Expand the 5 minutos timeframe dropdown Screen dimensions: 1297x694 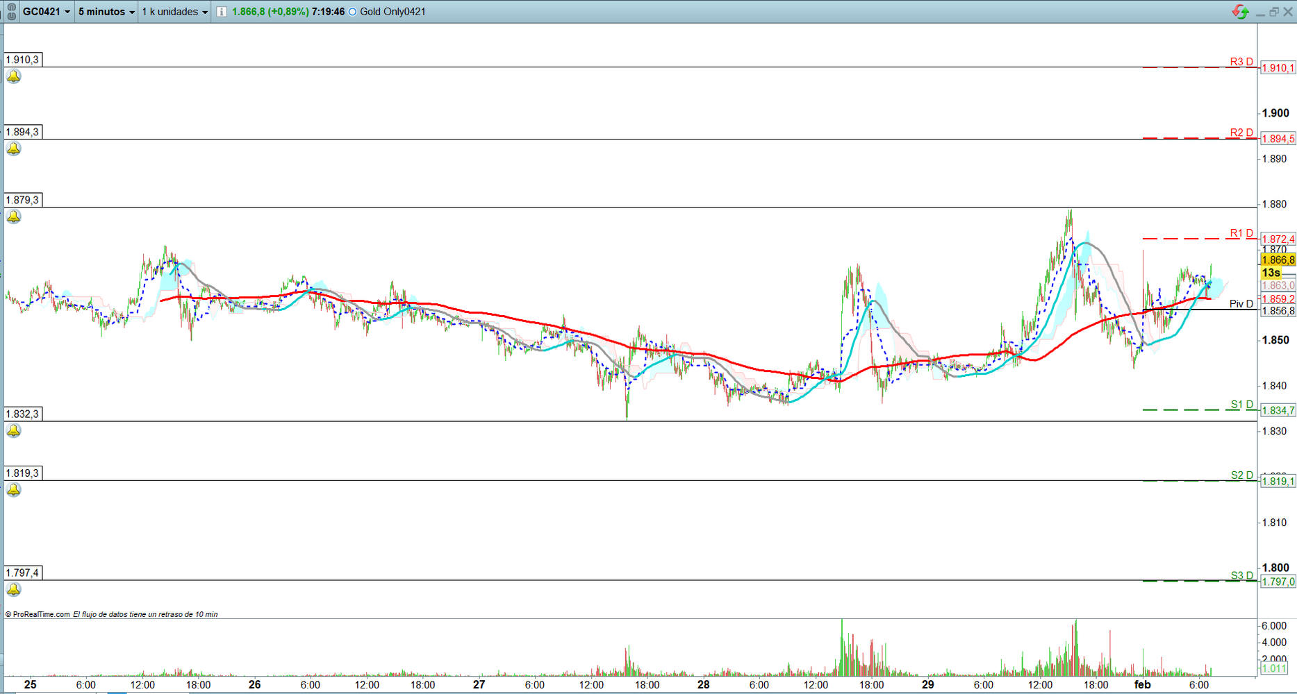[x=106, y=12]
